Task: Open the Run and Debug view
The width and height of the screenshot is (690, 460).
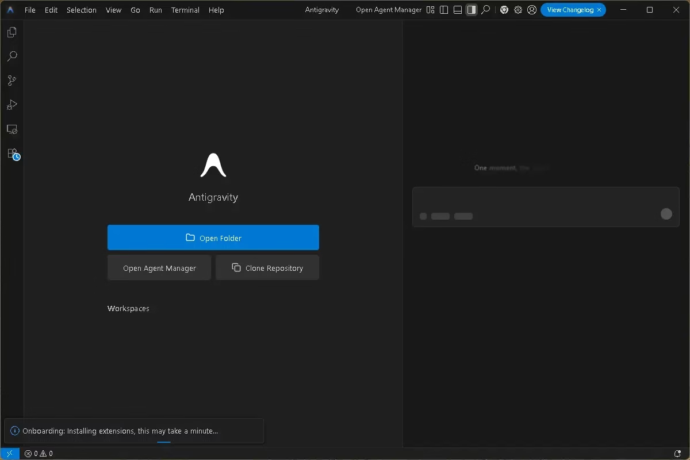Action: point(11,105)
